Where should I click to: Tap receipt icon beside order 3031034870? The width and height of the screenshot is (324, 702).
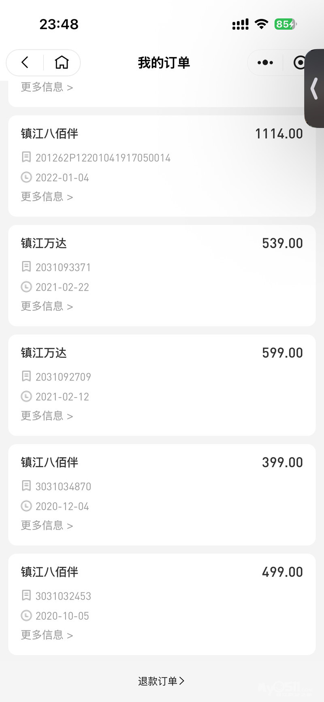(x=26, y=486)
